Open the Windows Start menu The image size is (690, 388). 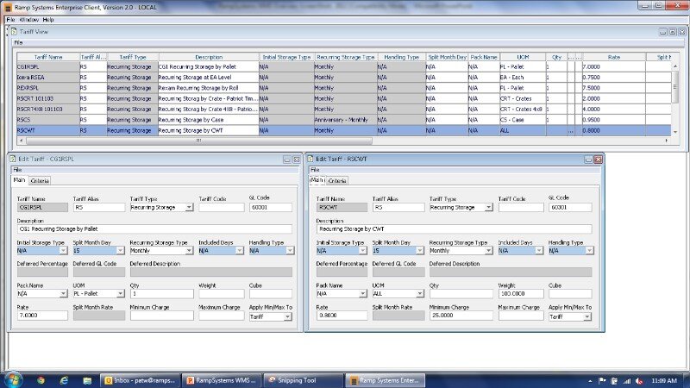(x=13, y=379)
